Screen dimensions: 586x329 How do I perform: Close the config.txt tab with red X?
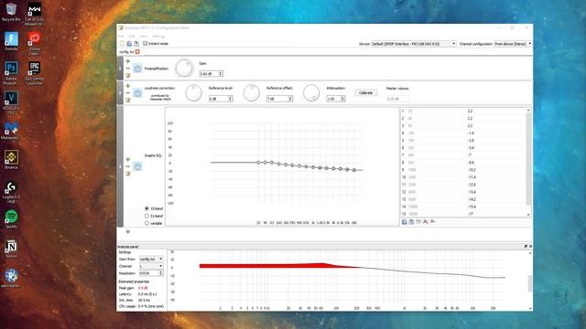[x=137, y=51]
